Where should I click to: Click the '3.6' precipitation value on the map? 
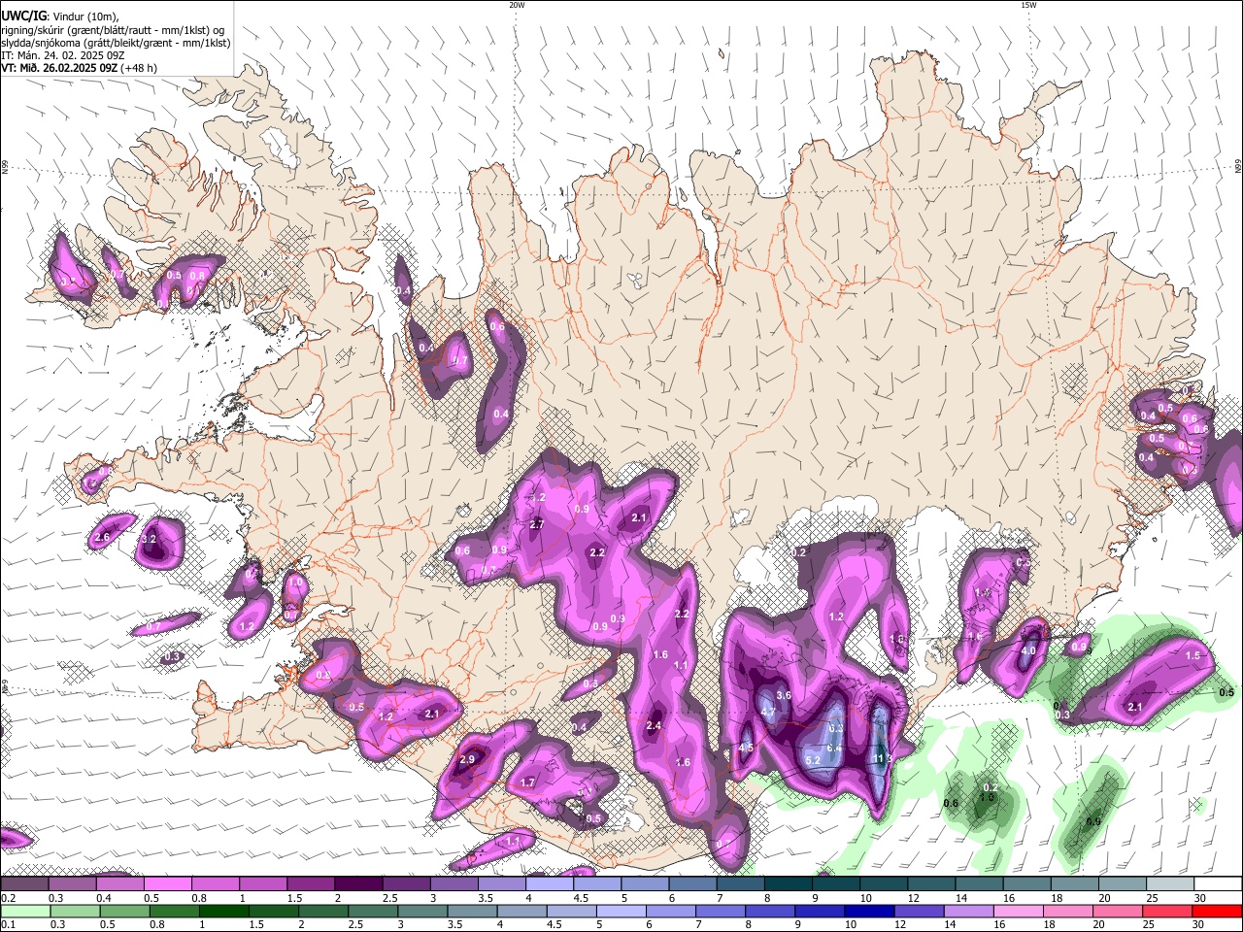tap(785, 695)
